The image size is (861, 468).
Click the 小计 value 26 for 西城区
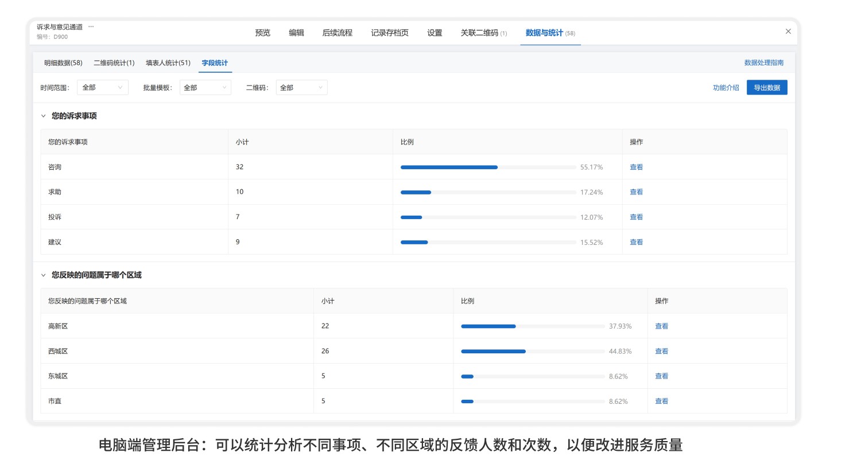tap(325, 351)
